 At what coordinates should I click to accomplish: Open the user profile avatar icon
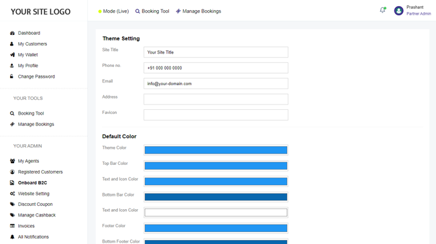(x=398, y=11)
